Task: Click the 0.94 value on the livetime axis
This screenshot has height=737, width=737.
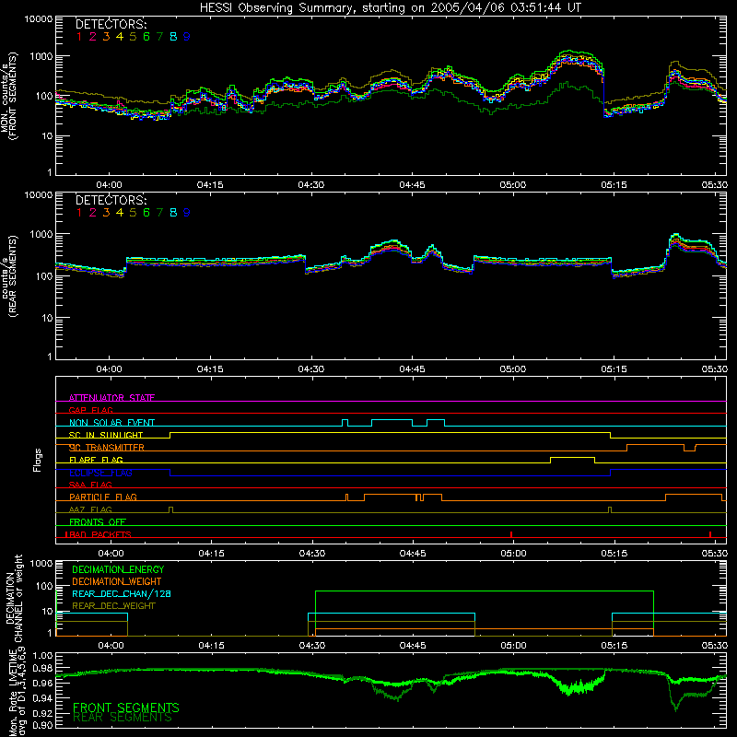Action: tap(42, 698)
